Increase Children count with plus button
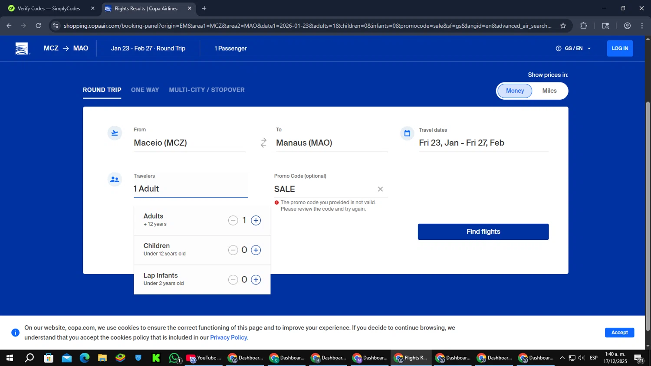651x366 pixels. pyautogui.click(x=256, y=250)
